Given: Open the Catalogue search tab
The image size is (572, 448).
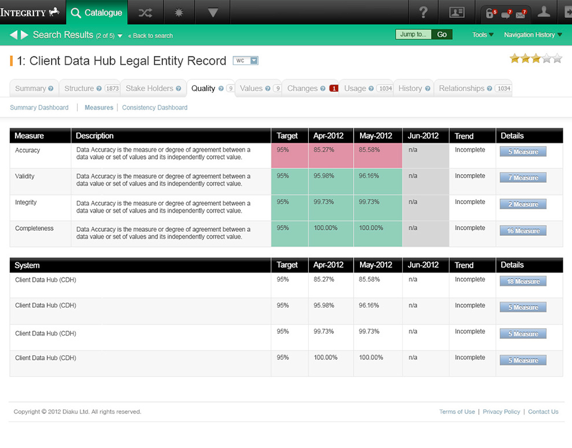Looking at the screenshot, I should [97, 13].
